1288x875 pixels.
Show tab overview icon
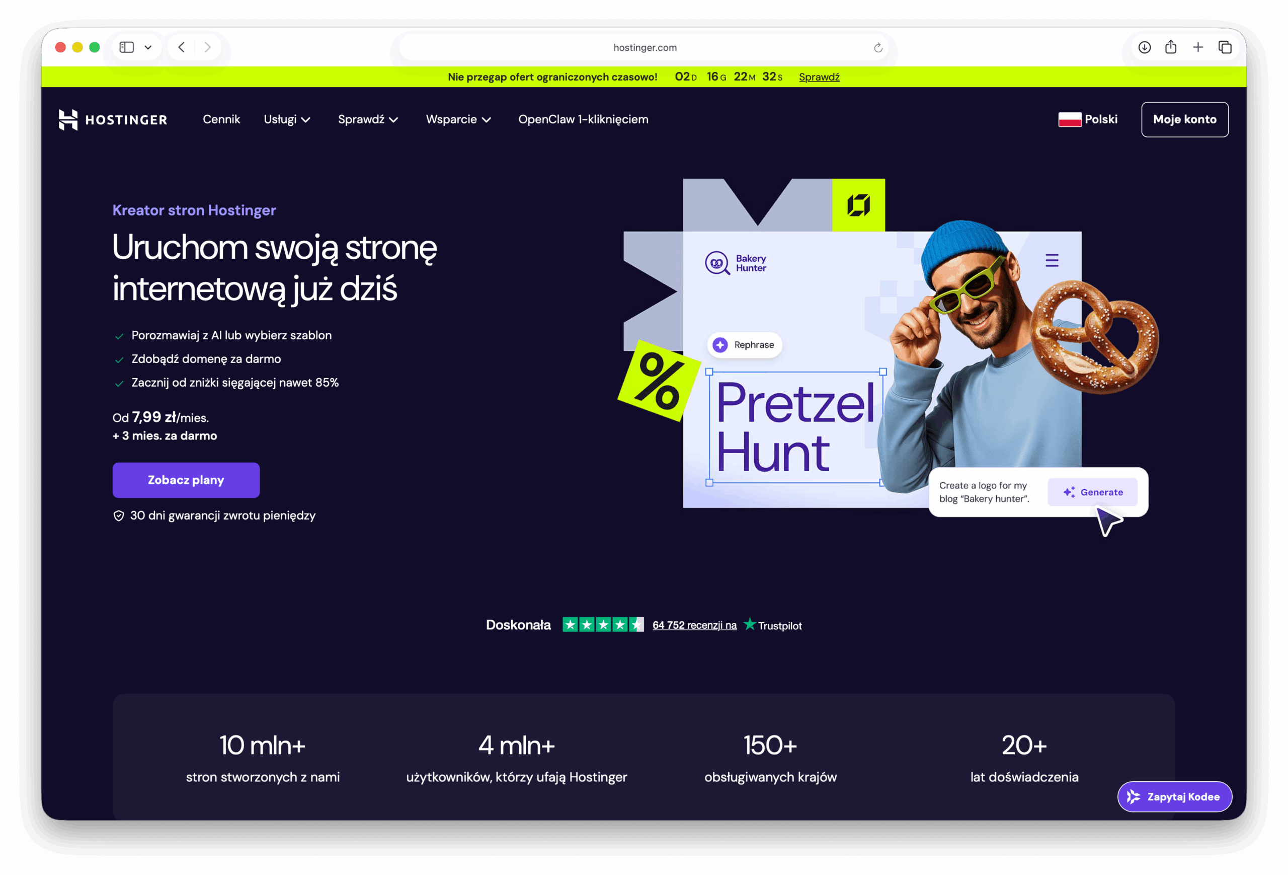point(1225,47)
